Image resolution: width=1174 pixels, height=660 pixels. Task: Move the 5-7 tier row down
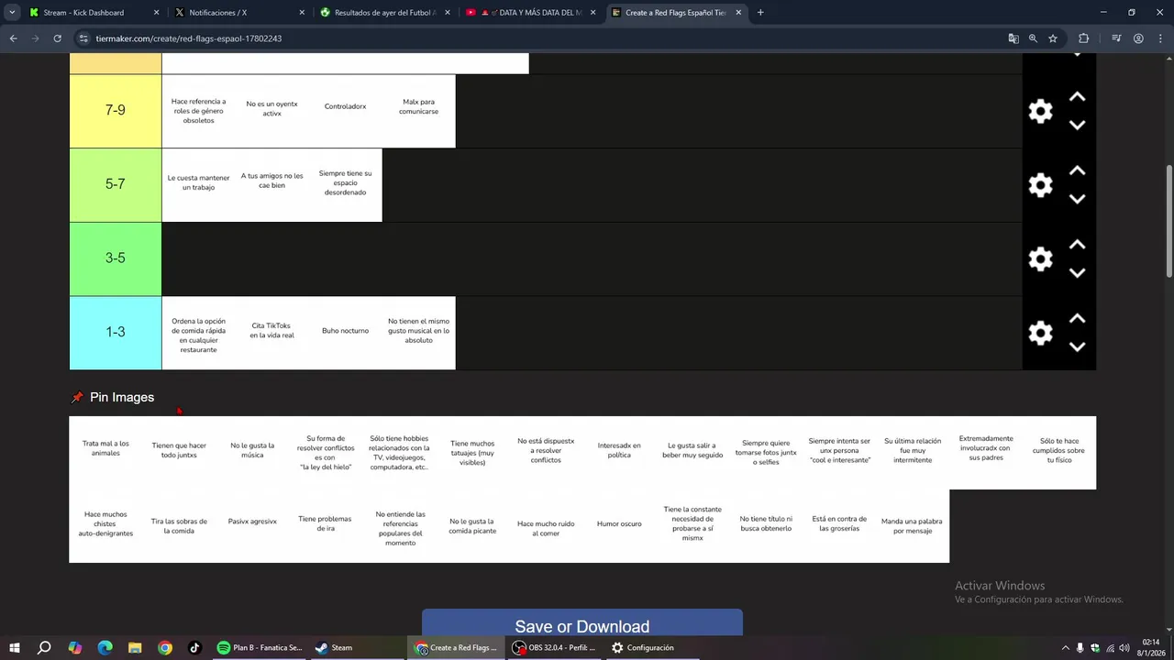[1078, 199]
